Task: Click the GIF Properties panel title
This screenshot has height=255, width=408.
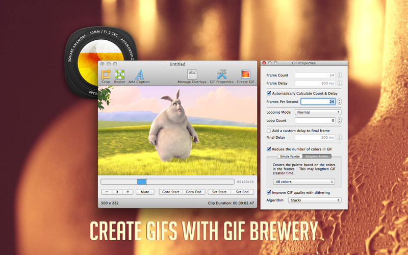Action: coord(303,63)
